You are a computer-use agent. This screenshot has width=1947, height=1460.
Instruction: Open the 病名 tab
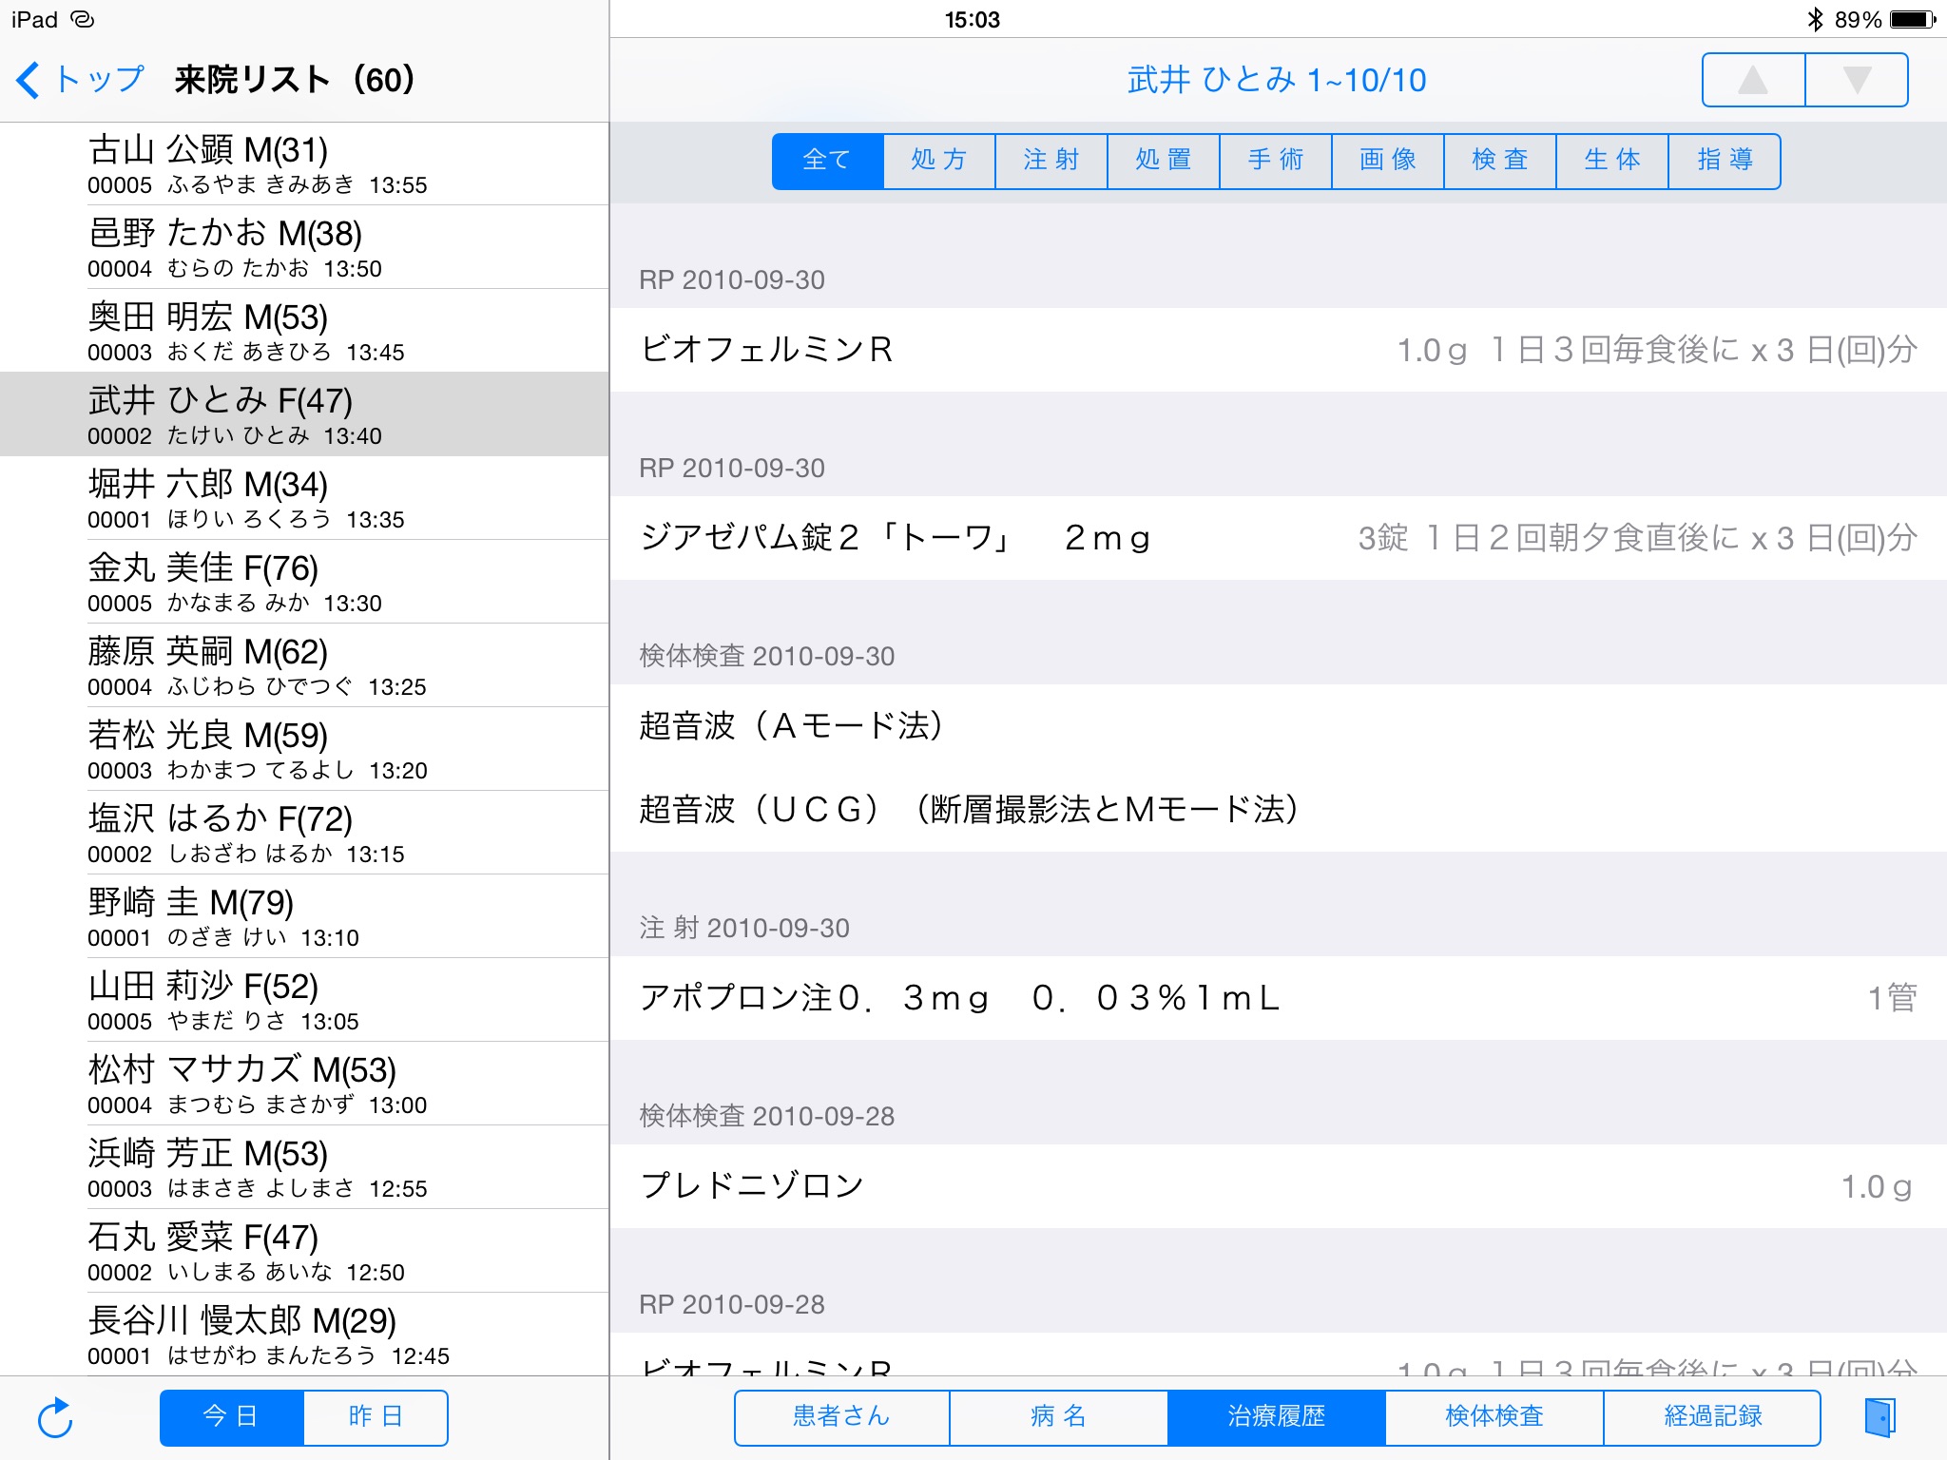1058,1417
